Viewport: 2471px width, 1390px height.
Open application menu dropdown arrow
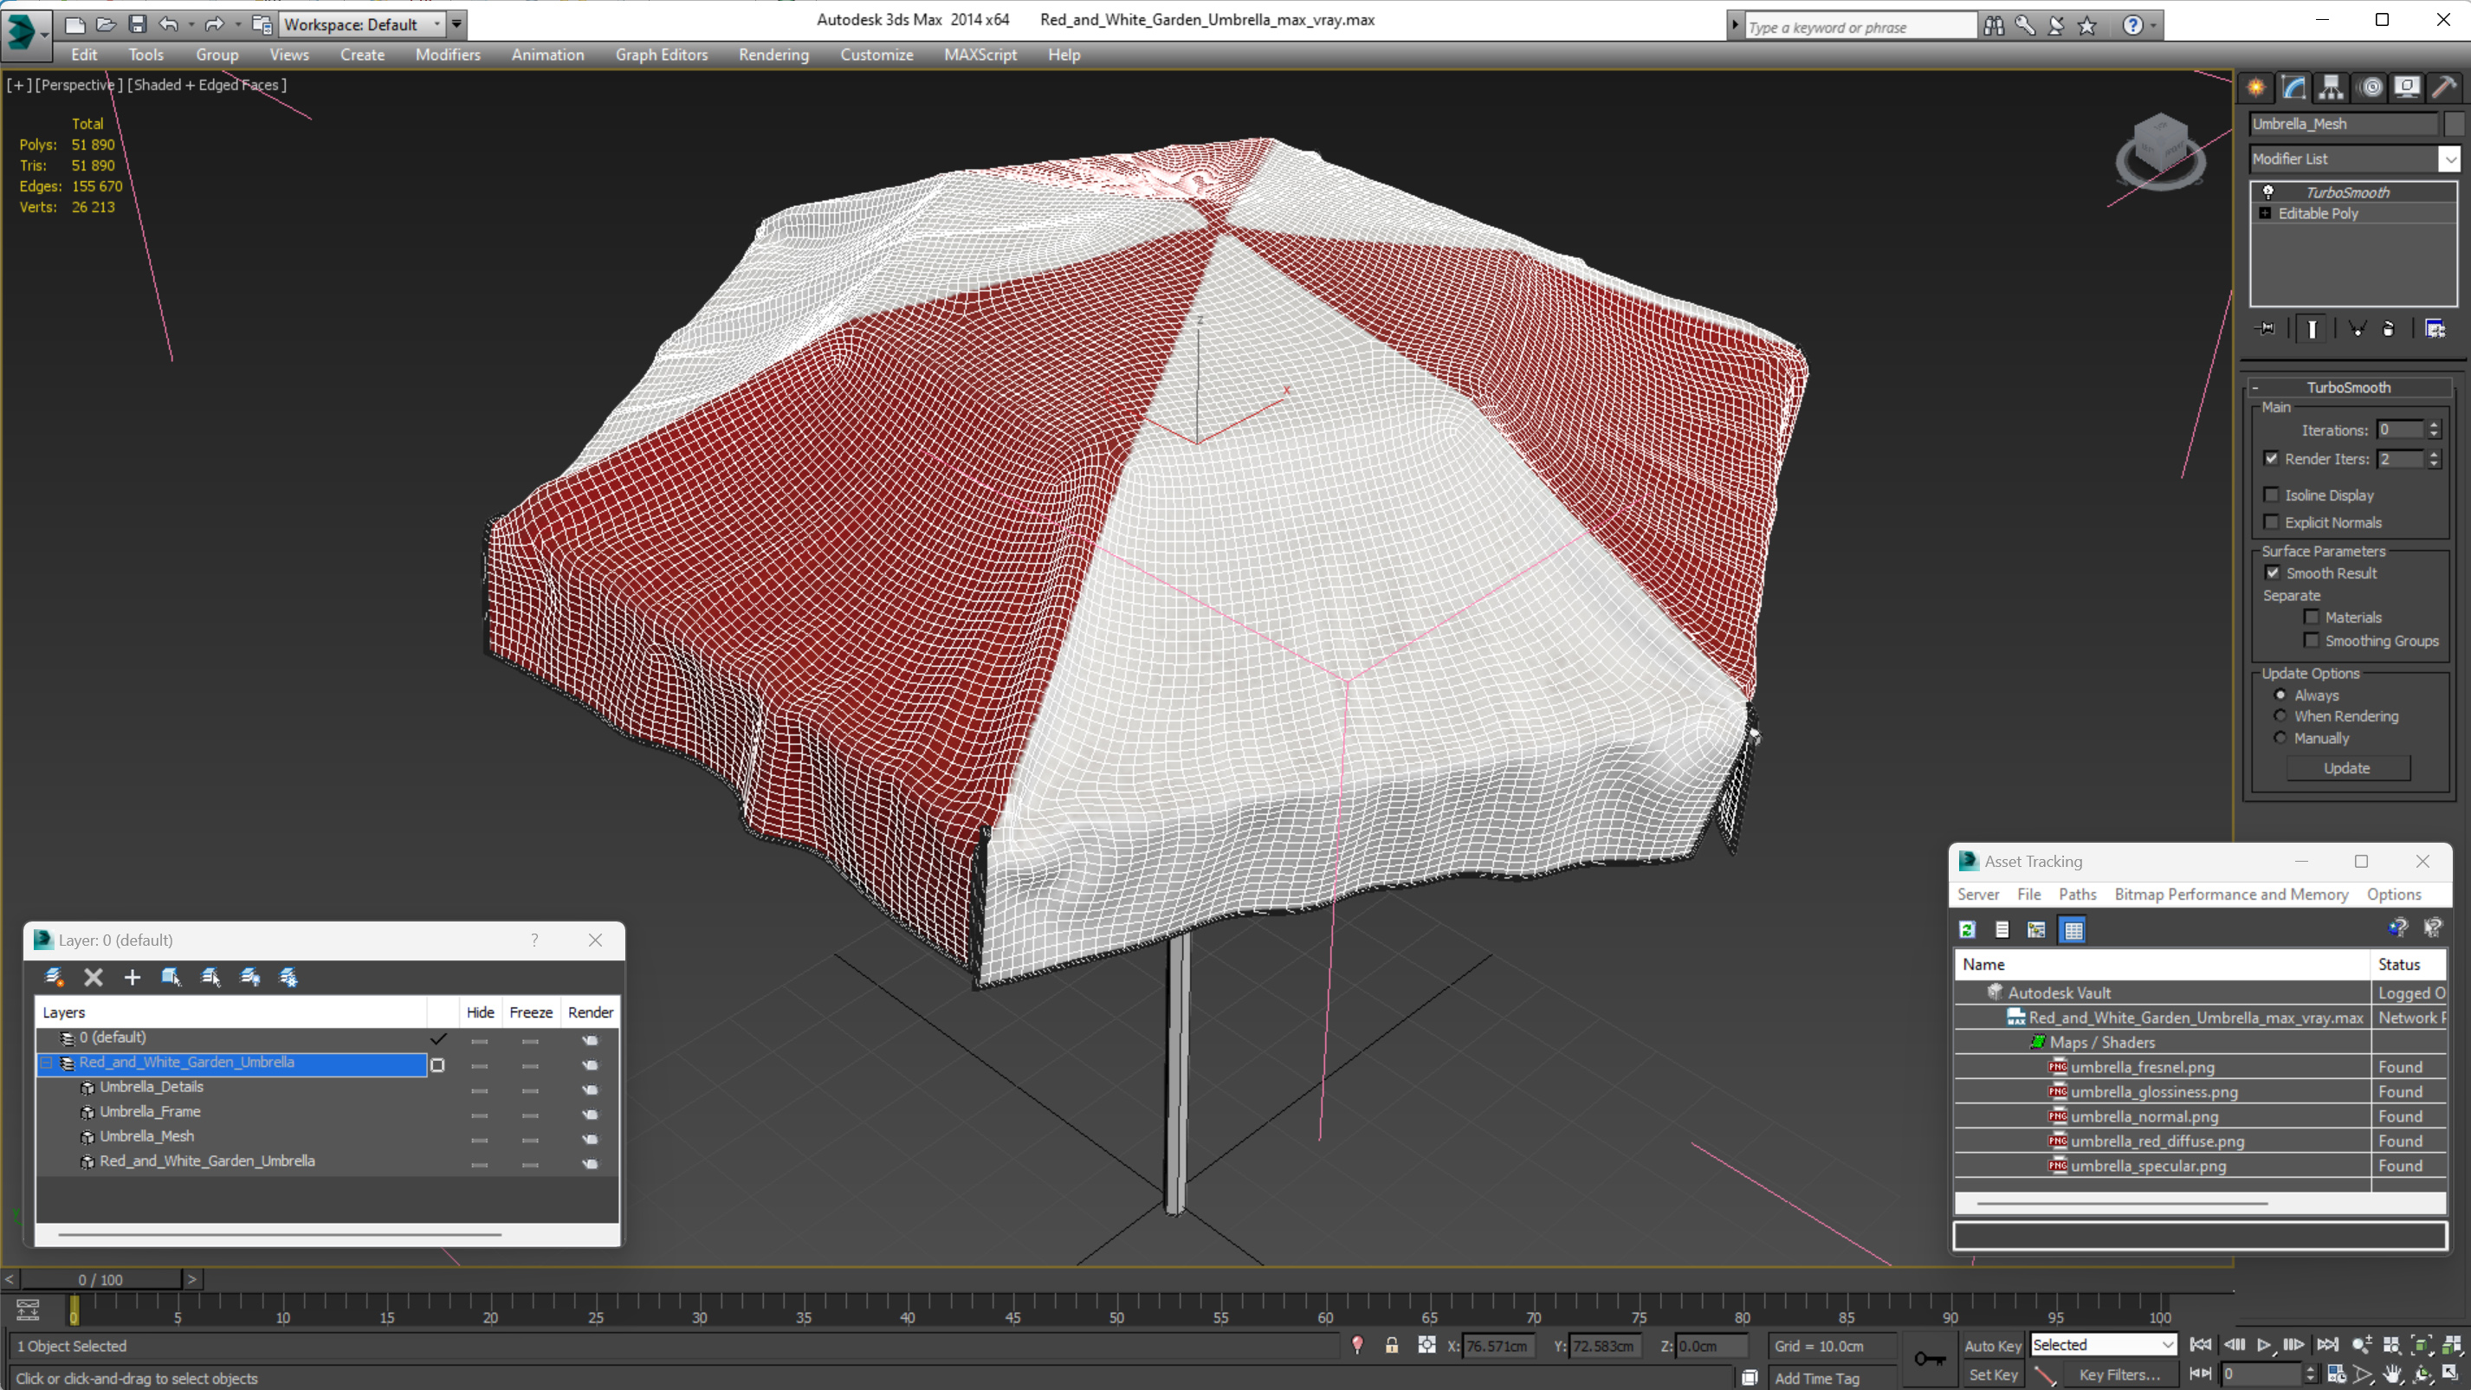tap(45, 35)
